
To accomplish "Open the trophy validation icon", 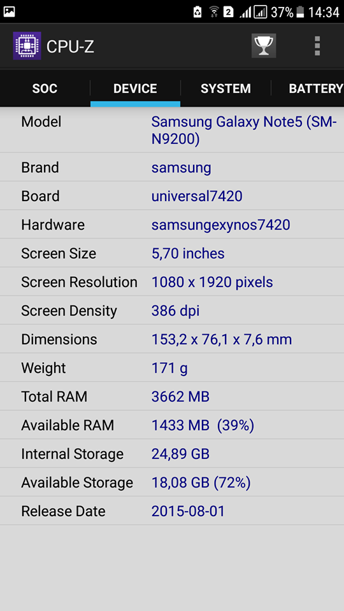I will pos(264,46).
